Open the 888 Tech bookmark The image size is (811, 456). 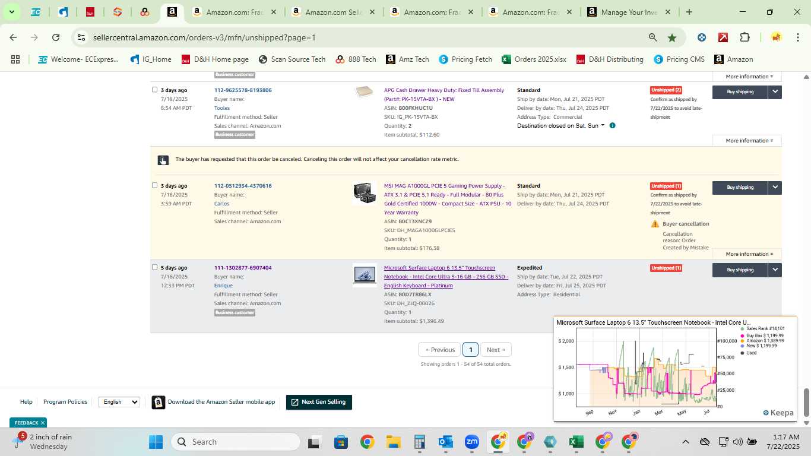point(356,59)
